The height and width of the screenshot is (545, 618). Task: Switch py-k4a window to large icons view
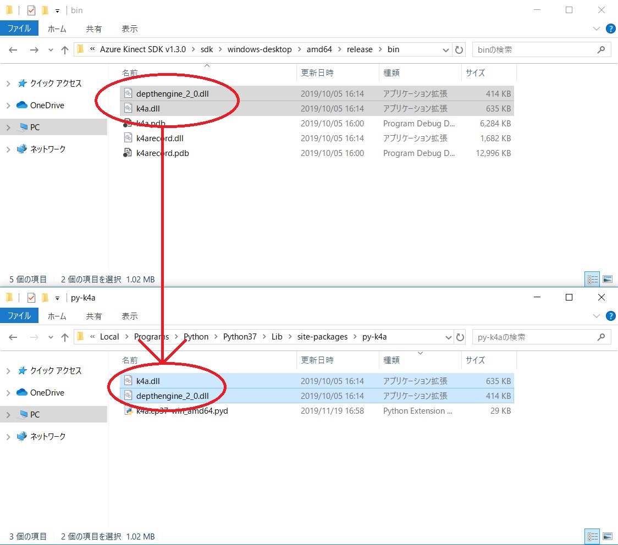(608, 536)
